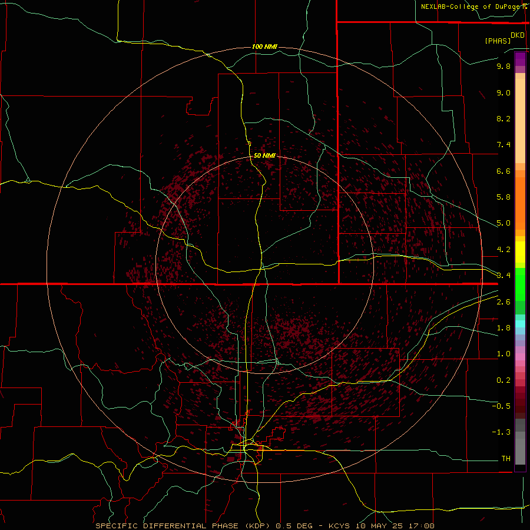530x530 pixels.
Task: Click the "TH" threshold label on the legend
Action: (506, 459)
